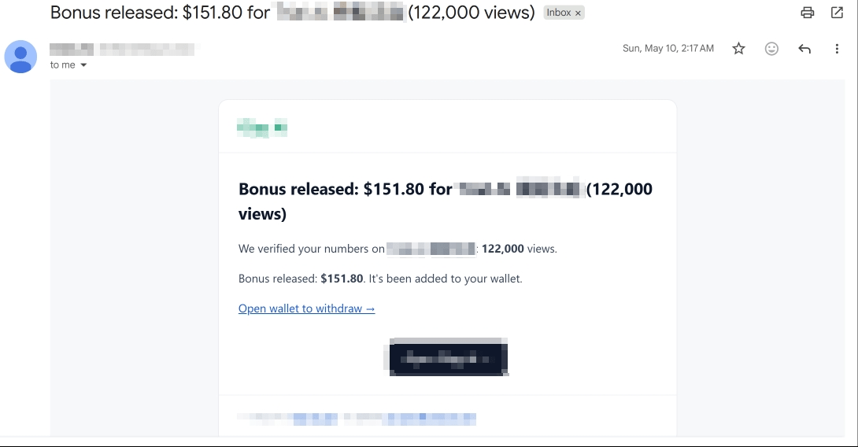This screenshot has width=858, height=447.
Task: Click the sender's profile avatar
Action: click(x=20, y=57)
